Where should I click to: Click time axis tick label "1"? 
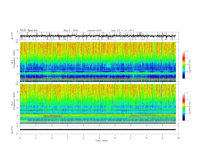point(36,138)
